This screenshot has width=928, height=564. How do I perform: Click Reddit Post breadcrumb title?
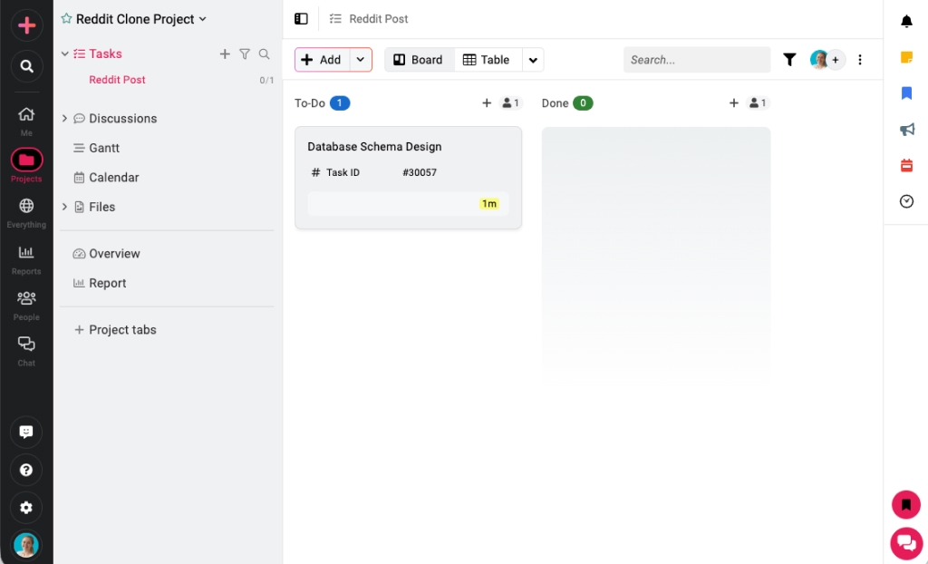[x=378, y=19]
